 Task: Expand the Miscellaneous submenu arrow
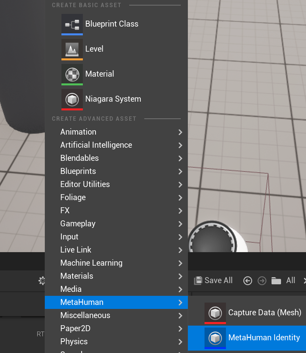tap(180, 315)
